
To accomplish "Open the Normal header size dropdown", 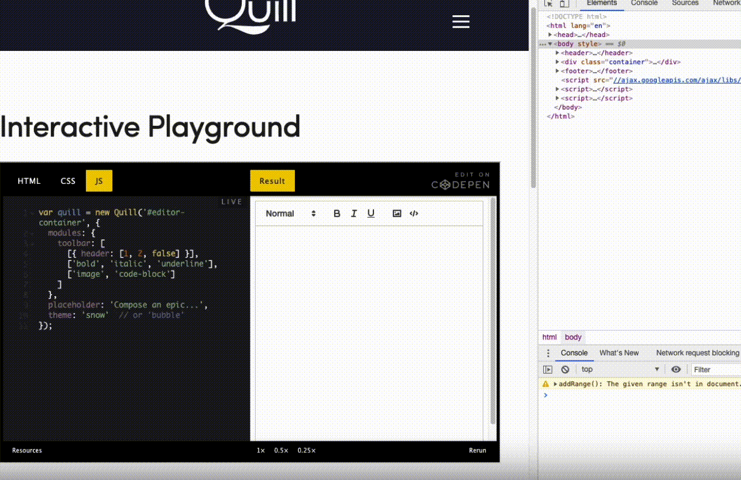I will [291, 214].
